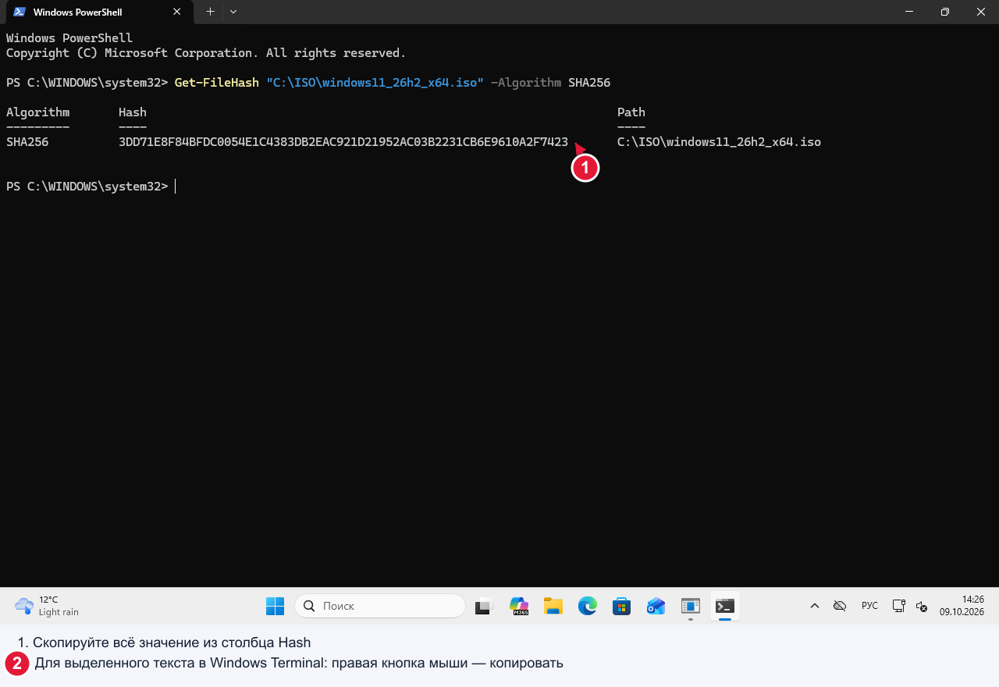Screen dimensions: 999x687
Task: Click the Hash column header
Action: (133, 112)
